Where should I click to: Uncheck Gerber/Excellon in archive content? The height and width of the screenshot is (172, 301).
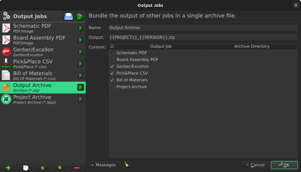click(112, 66)
